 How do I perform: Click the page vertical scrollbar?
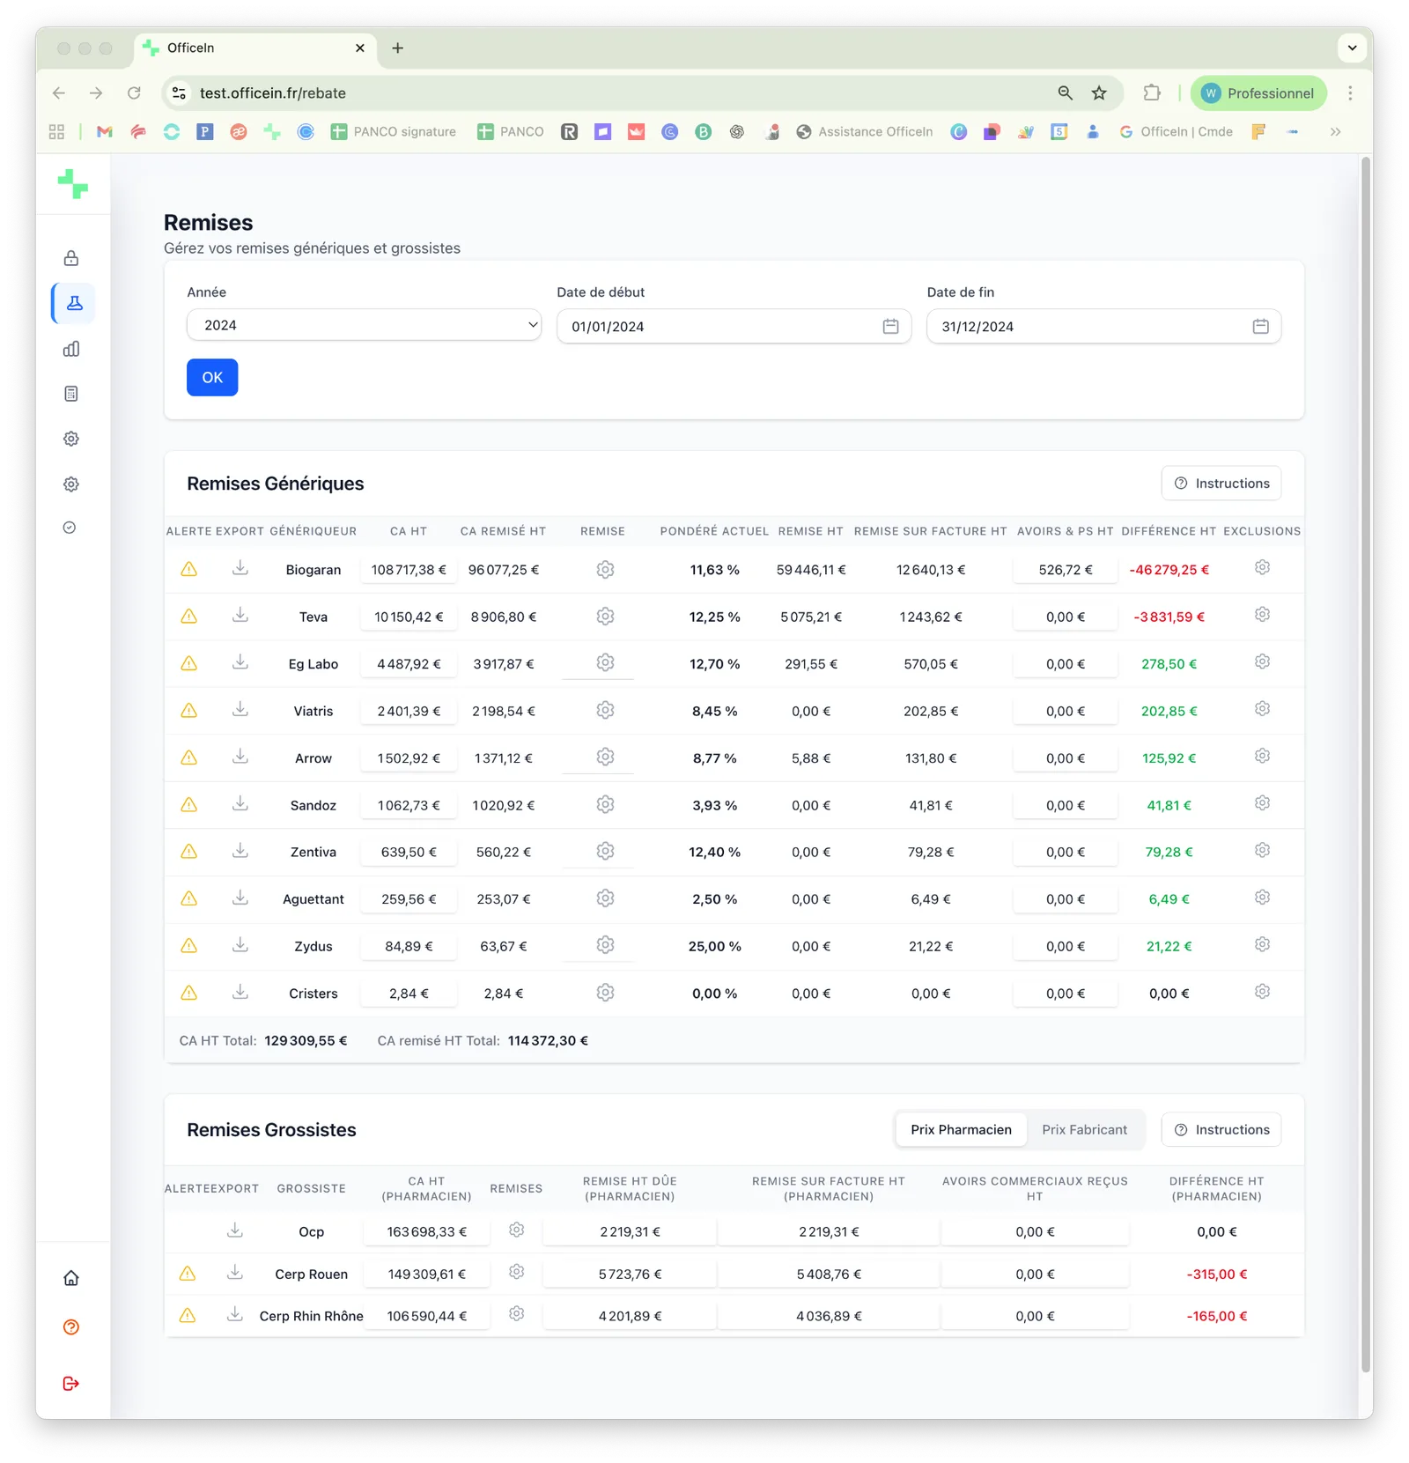tap(1366, 763)
